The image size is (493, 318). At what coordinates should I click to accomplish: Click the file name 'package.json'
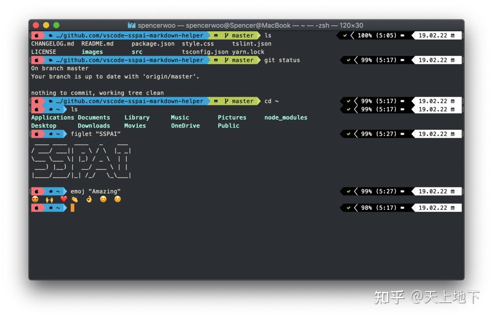pyautogui.click(x=153, y=44)
